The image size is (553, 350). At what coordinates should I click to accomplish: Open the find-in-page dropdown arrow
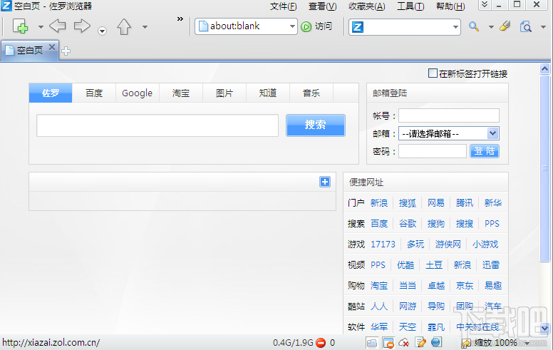click(x=543, y=27)
